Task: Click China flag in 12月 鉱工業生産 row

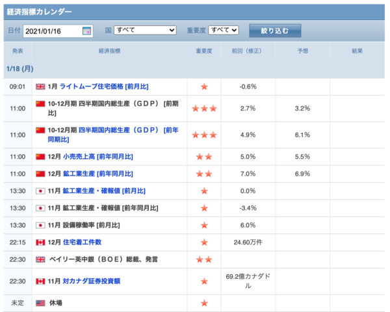Action: click(x=40, y=174)
